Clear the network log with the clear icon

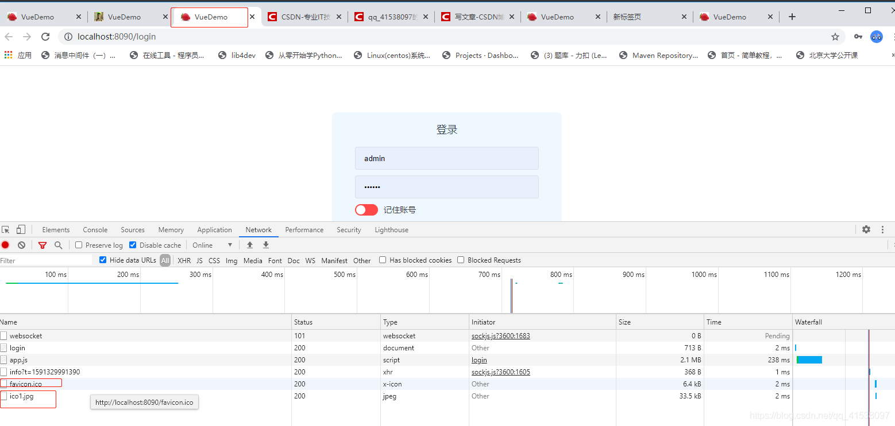[21, 245]
